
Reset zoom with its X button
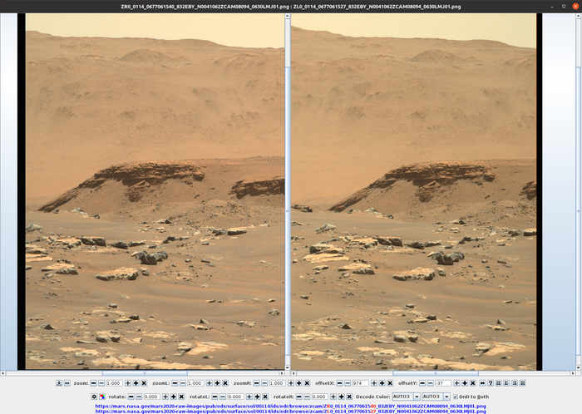click(144, 383)
